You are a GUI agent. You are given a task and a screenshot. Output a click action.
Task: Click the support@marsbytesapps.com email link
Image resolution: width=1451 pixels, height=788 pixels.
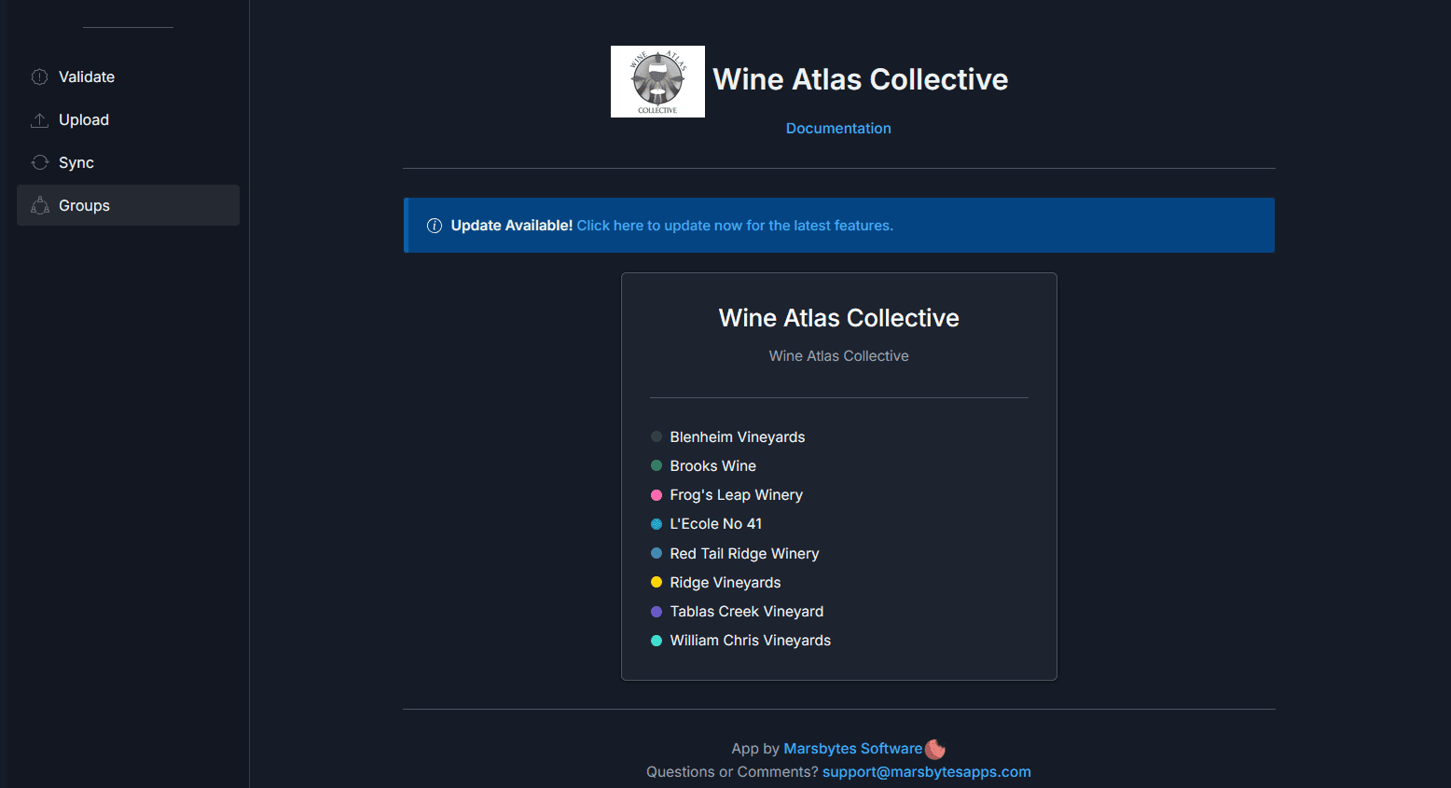tap(926, 772)
